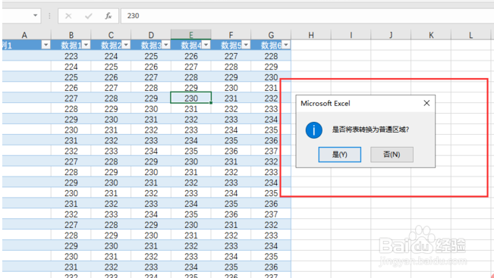The image size is (494, 278).
Task: Click cell 228 in first row column G
Action: pos(271,56)
